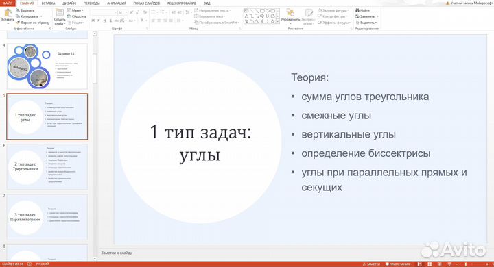Select text box shape in gallery
Viewport: 494px width, 267px height.
point(246,11)
